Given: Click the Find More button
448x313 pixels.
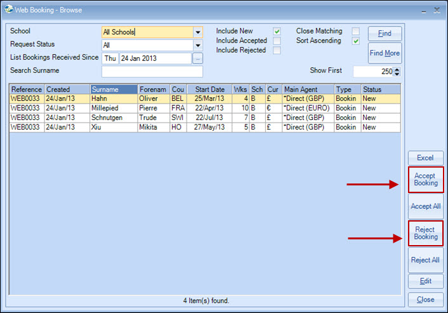Looking at the screenshot, I should [x=385, y=54].
